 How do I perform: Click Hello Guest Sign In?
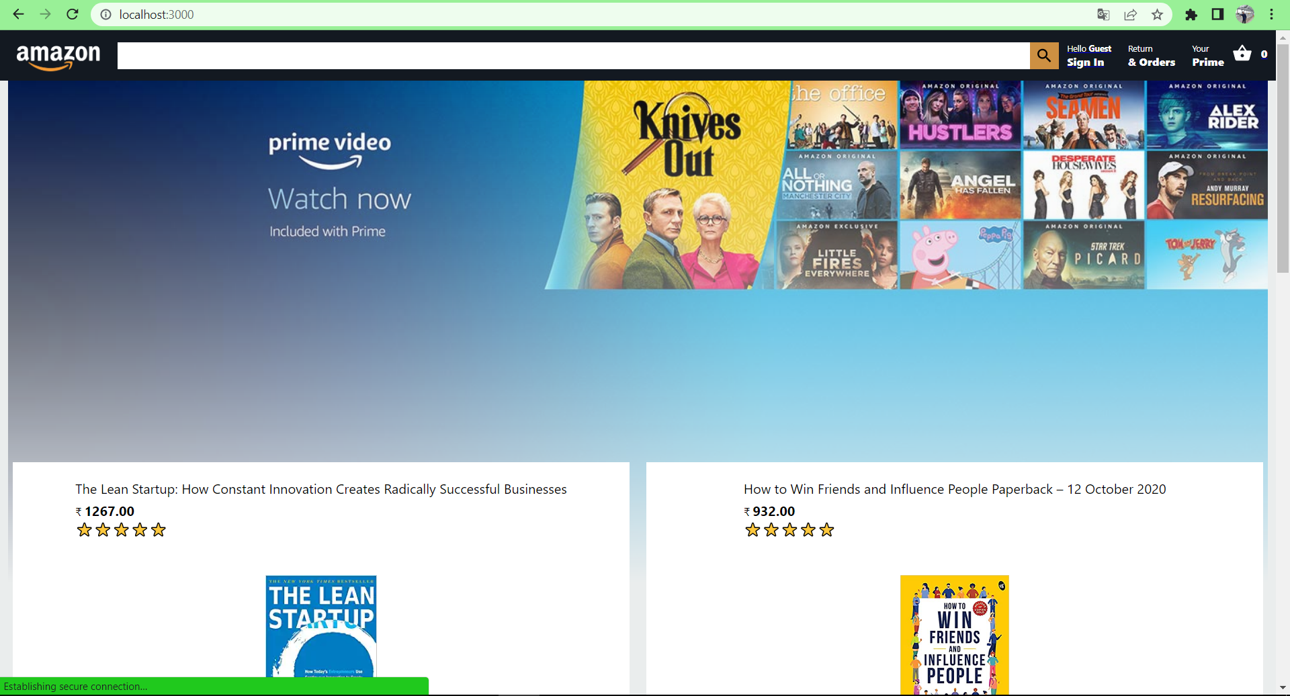coord(1089,55)
